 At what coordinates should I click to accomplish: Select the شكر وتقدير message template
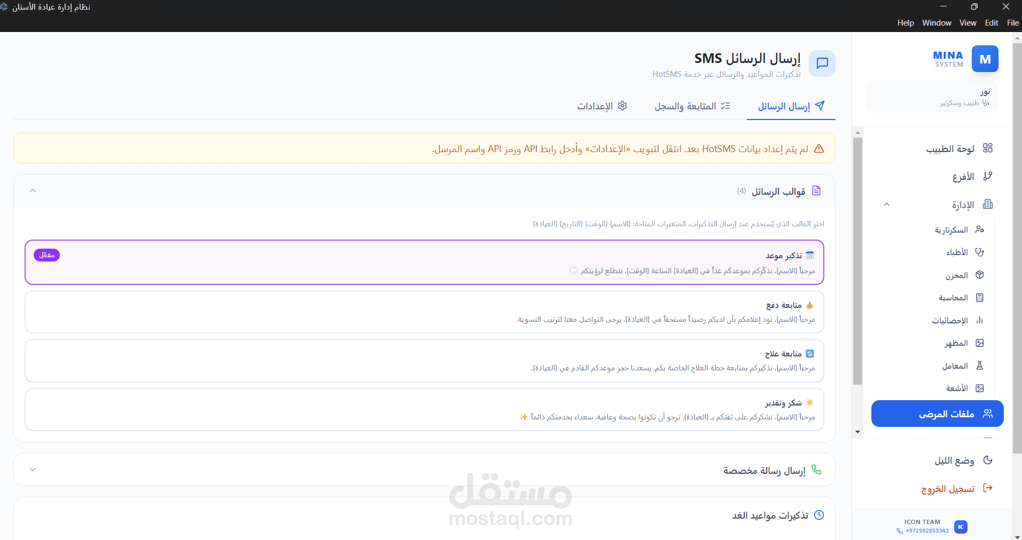[x=424, y=409]
